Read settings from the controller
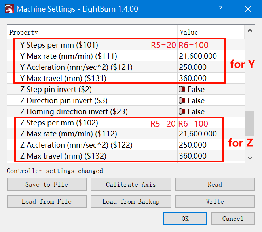The width and height of the screenshot is (262, 232). 215,184
